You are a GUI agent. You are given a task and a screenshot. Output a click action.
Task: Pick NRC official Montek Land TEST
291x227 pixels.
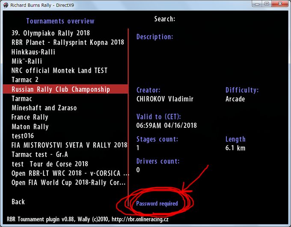pyautogui.click(x=59, y=71)
